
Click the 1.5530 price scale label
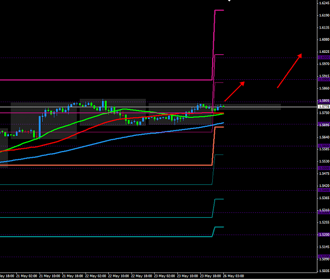coord(324,161)
